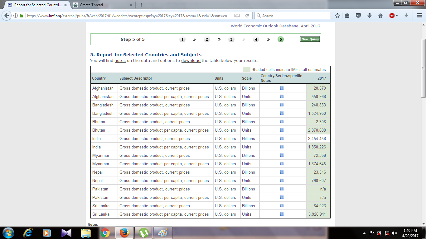Image resolution: width=426 pixels, height=239 pixels.
Task: Follow the notes link above the table
Action: click(120, 61)
